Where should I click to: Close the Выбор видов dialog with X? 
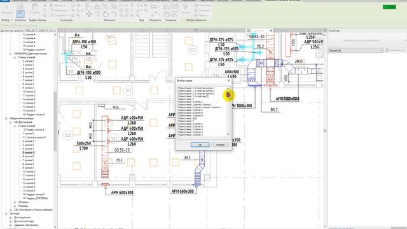click(x=228, y=81)
